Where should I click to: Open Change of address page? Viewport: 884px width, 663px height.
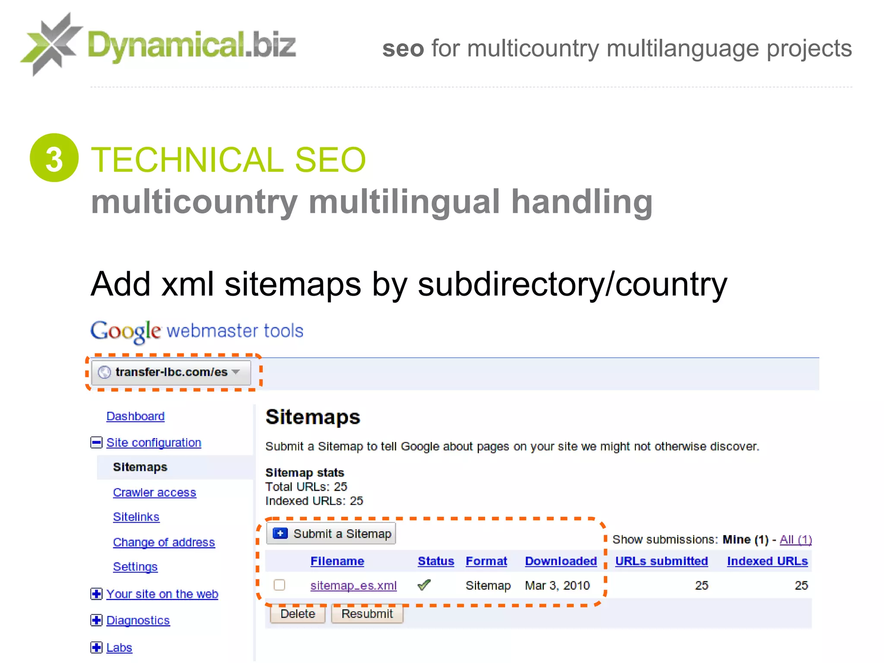pos(164,542)
